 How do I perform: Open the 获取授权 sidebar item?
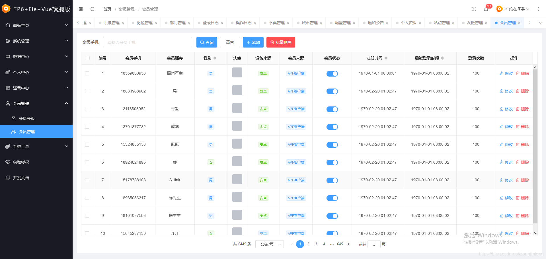click(36, 162)
